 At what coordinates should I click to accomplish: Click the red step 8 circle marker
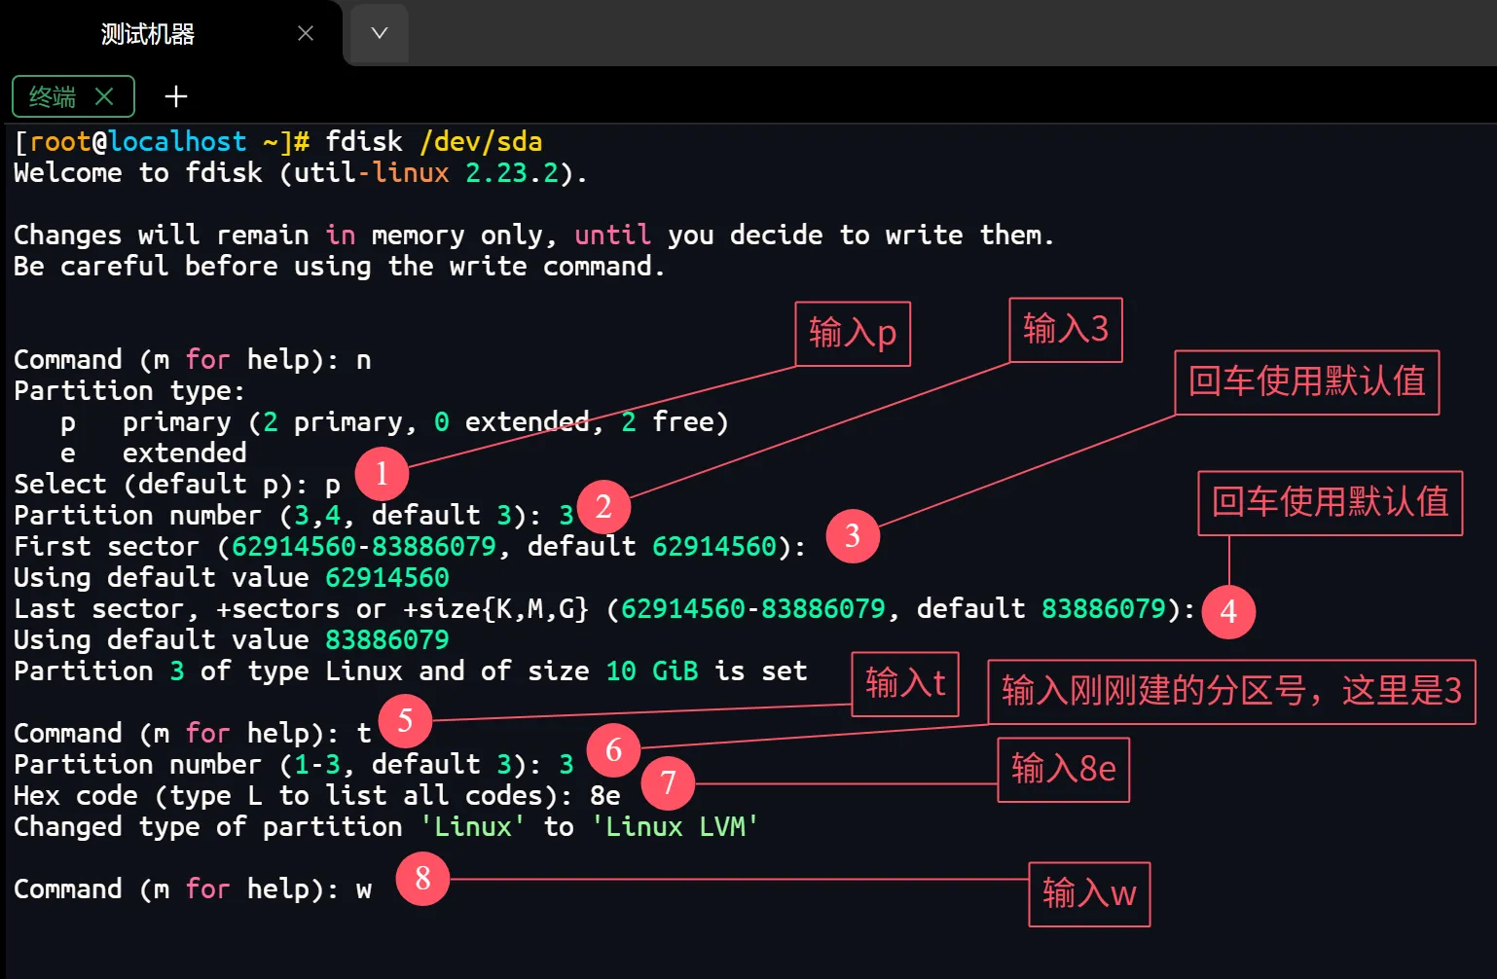422,879
